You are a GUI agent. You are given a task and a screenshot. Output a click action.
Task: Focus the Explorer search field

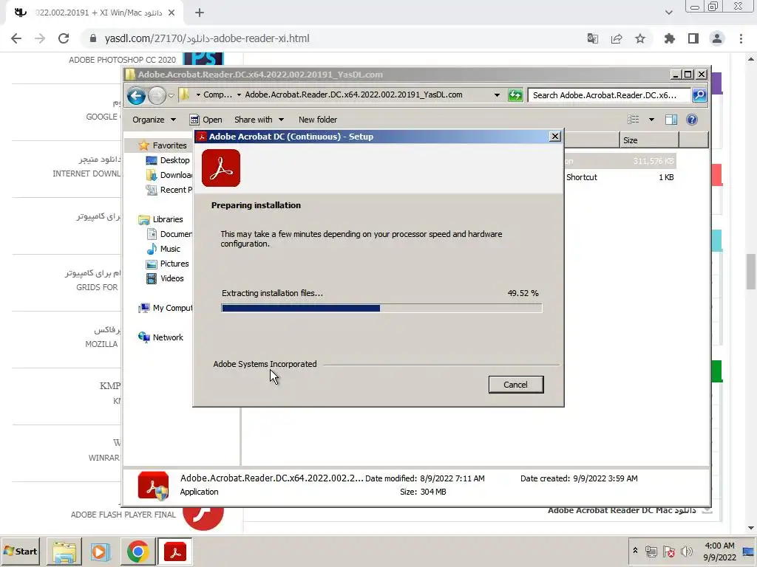tap(609, 95)
